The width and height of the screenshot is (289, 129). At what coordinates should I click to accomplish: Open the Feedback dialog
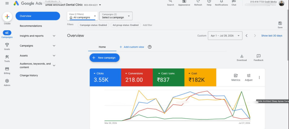point(259,58)
